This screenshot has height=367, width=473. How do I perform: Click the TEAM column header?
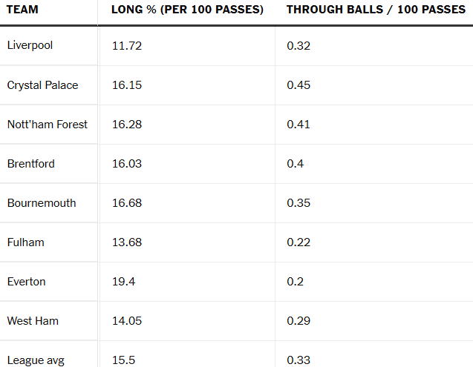(23, 10)
